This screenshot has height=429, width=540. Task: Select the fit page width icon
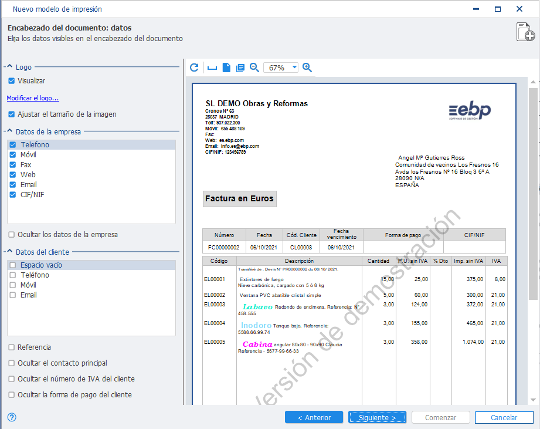coord(212,68)
